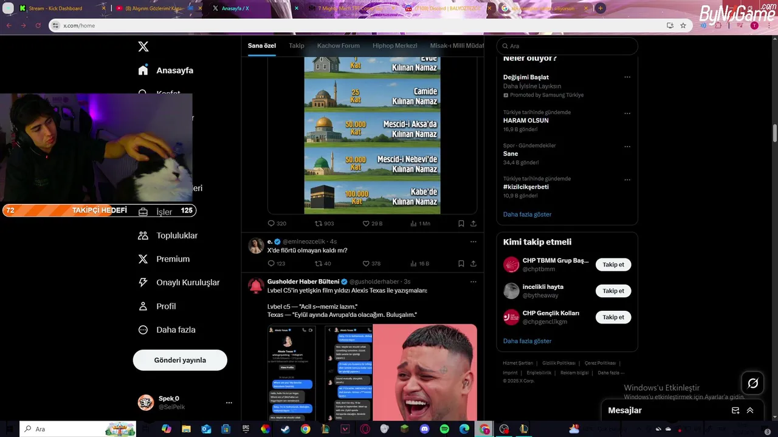Click the X logo in sidebar
The height and width of the screenshot is (437, 778).
(143, 47)
